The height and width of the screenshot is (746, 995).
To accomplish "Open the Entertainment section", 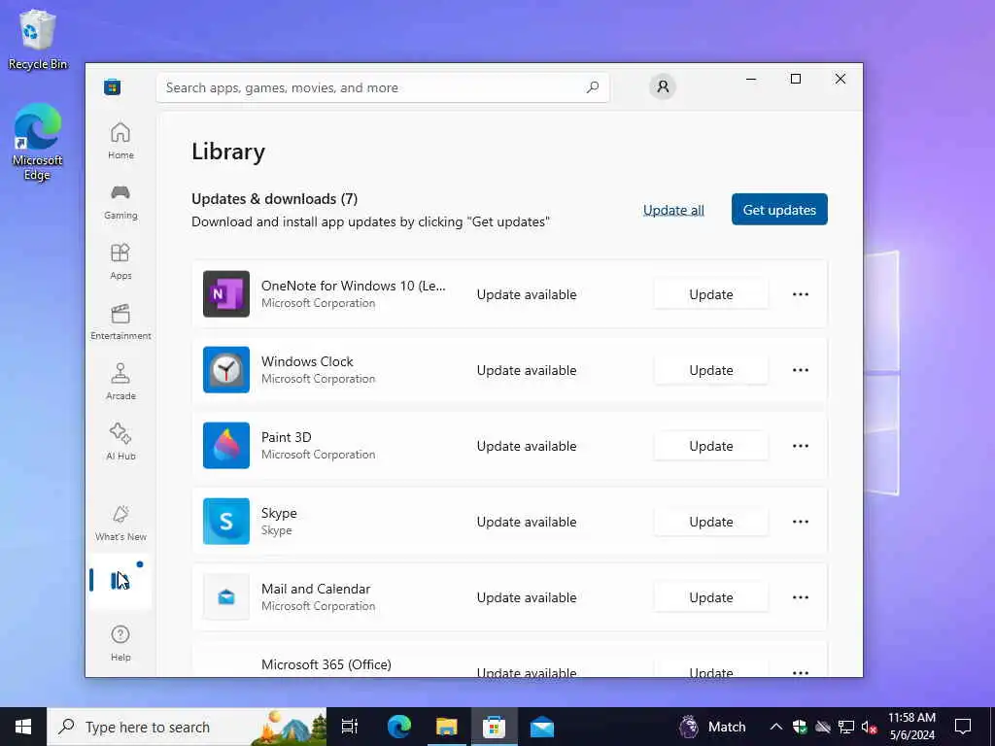I will tap(120, 322).
